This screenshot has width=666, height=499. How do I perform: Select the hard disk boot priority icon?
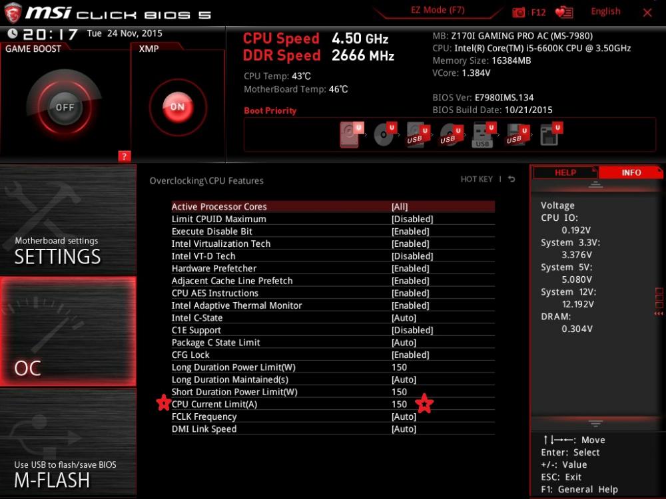(x=352, y=134)
